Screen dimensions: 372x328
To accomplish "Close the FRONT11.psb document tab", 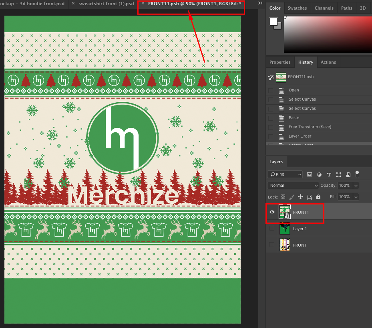I will coord(143,3).
